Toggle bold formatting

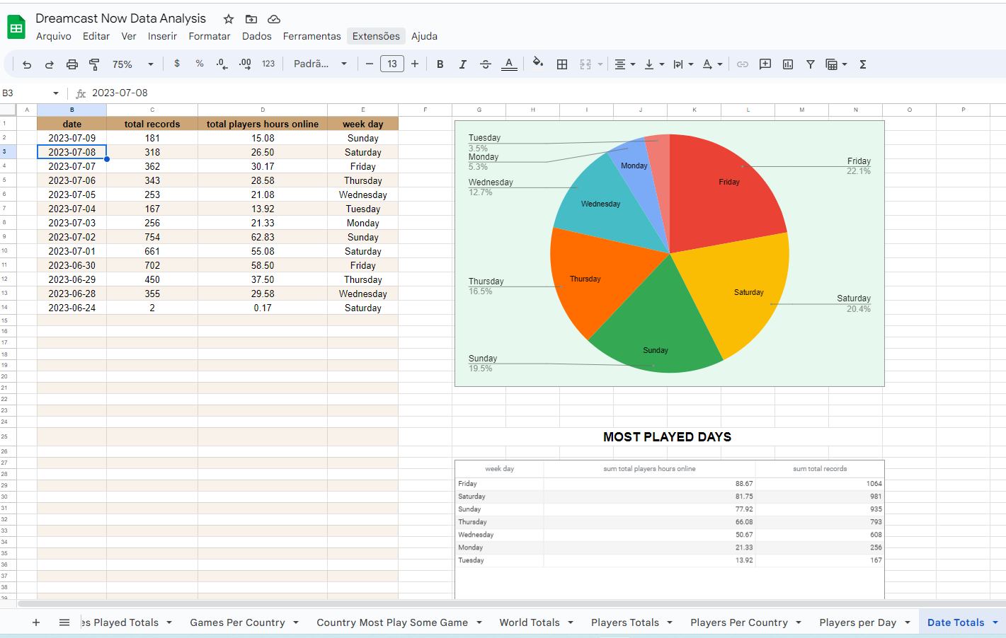(440, 64)
